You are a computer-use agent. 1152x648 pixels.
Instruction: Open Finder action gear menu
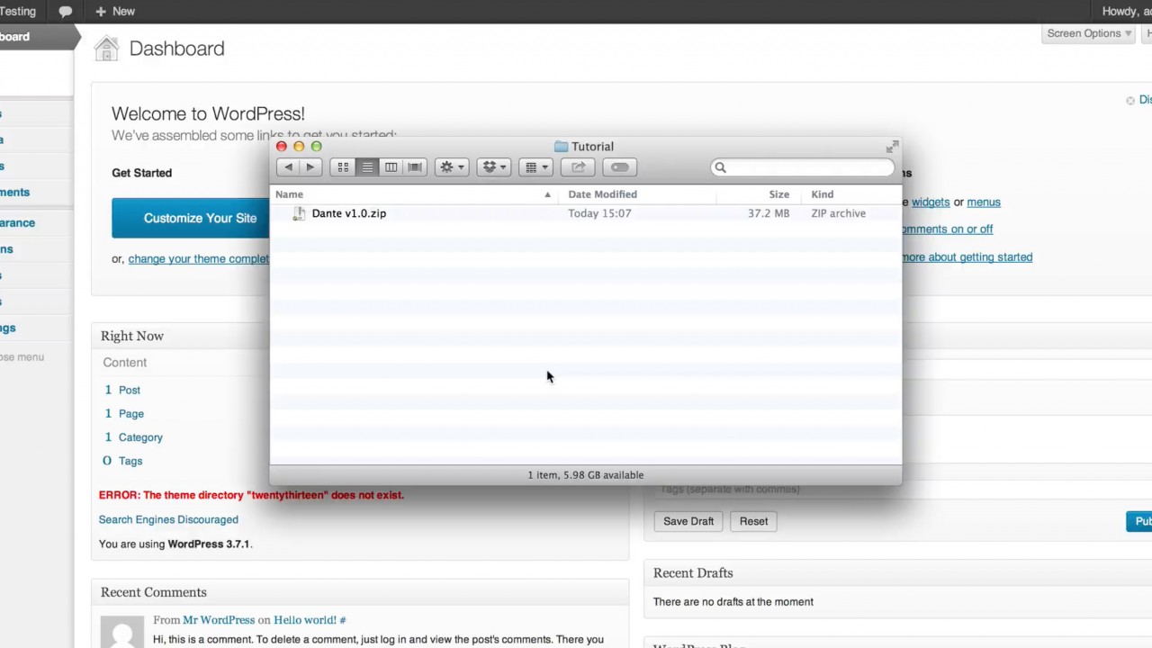[451, 167]
